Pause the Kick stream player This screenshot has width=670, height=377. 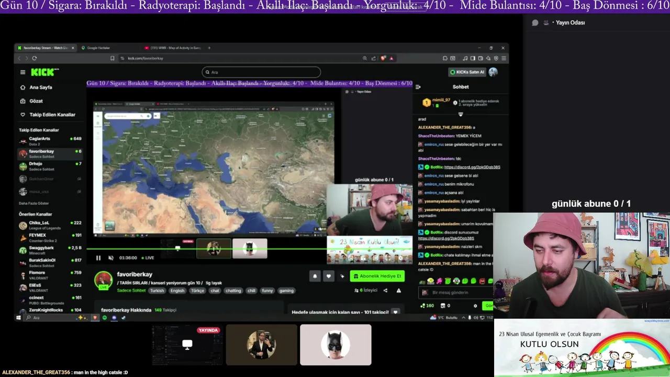(98, 258)
